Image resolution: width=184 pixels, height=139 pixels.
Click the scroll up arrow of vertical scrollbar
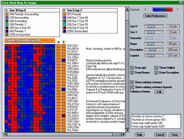pyautogui.click(x=127, y=9)
